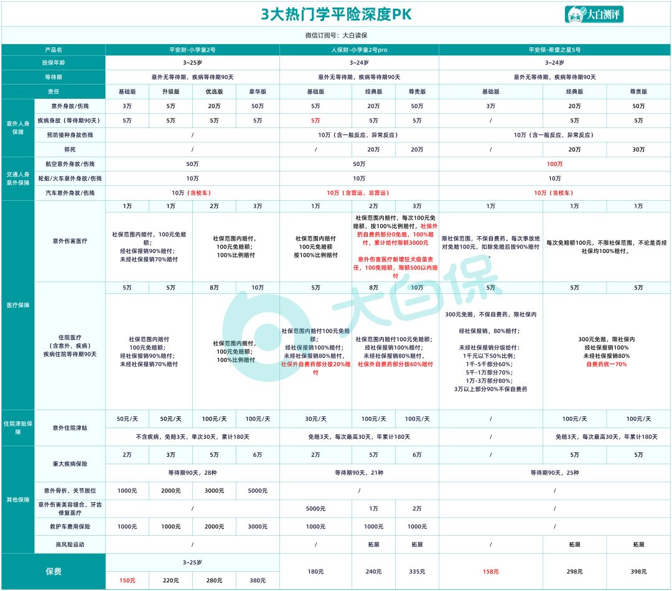Select the 30元/天 allowance value
The image size is (672, 591).
tap(315, 419)
